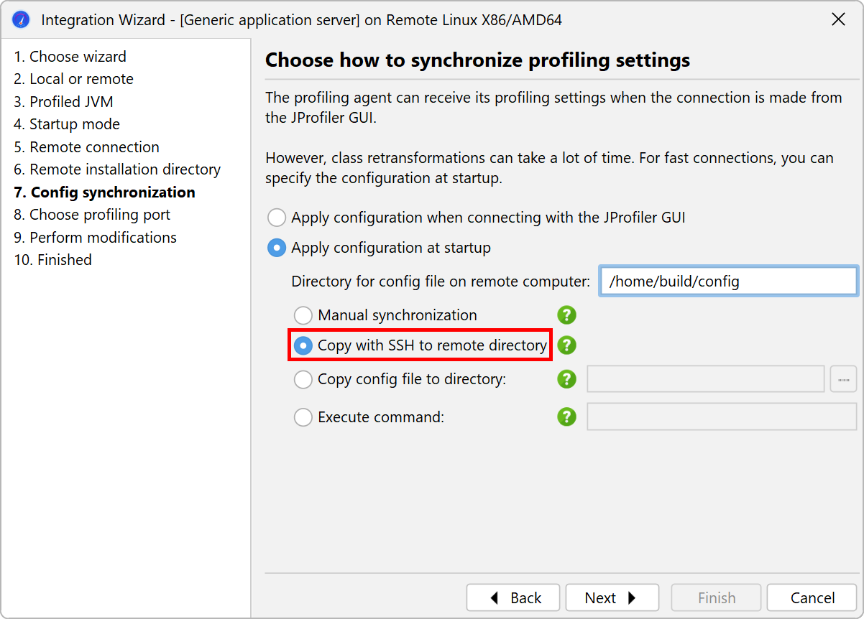This screenshot has height=619, width=864.
Task: Cancel the integration wizard
Action: 812,597
